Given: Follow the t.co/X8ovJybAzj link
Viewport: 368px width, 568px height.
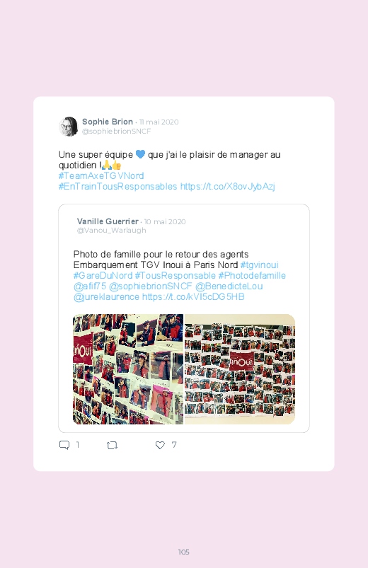Looking at the screenshot, I should [227, 186].
